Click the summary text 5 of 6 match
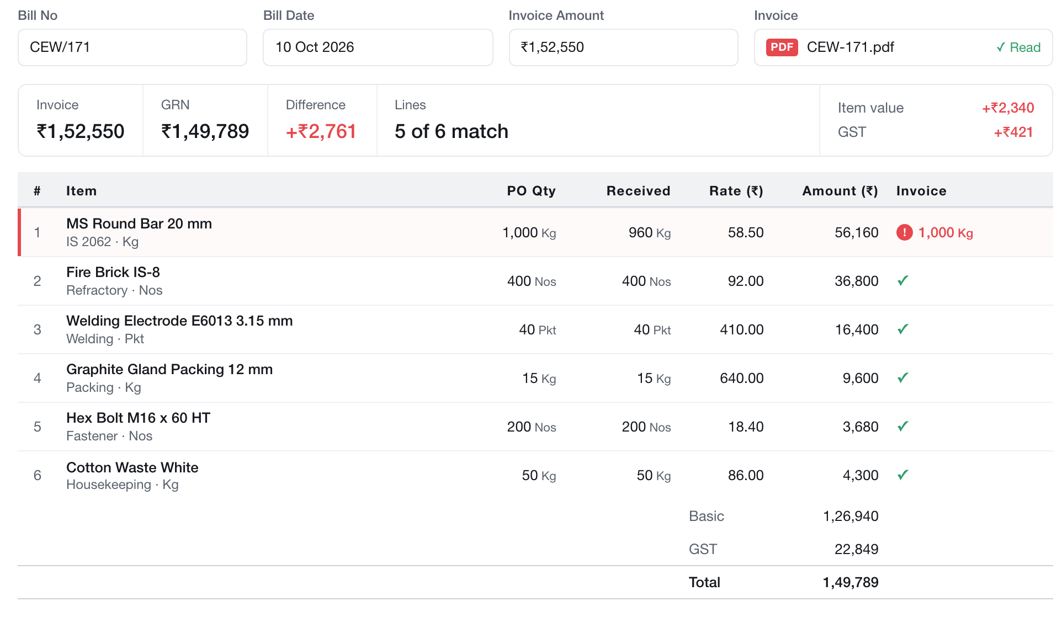The width and height of the screenshot is (1062, 628). click(x=451, y=131)
